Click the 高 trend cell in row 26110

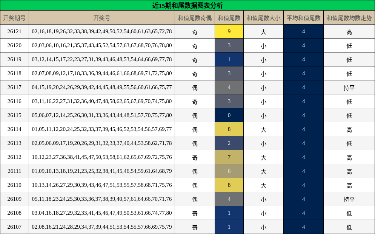coord(349,185)
